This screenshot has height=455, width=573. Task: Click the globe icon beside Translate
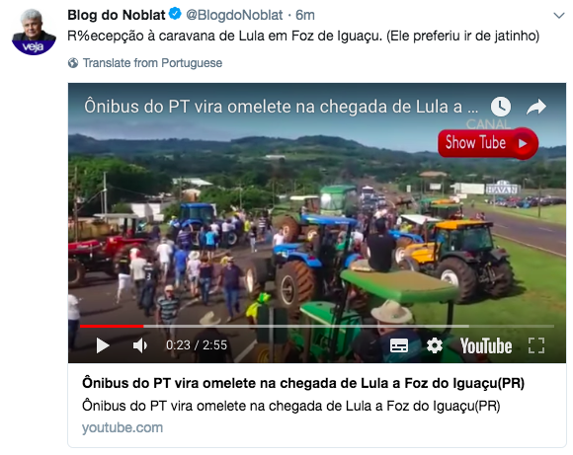tap(73, 63)
